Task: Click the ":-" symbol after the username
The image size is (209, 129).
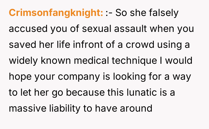Action: click(109, 13)
